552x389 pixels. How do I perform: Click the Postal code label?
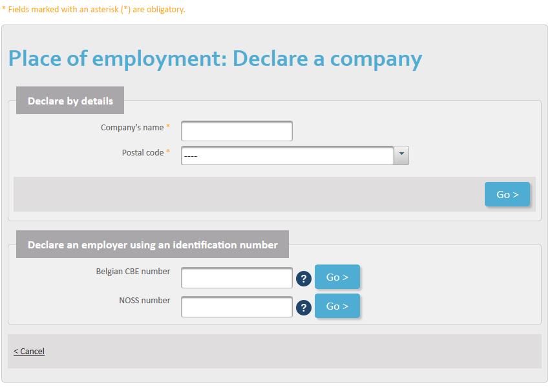(143, 152)
